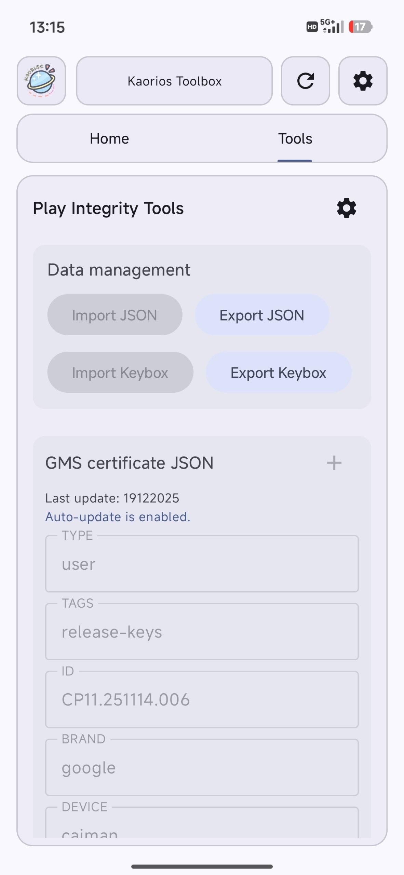
Task: Select the ID field with CP11.251114.006
Action: (202, 699)
